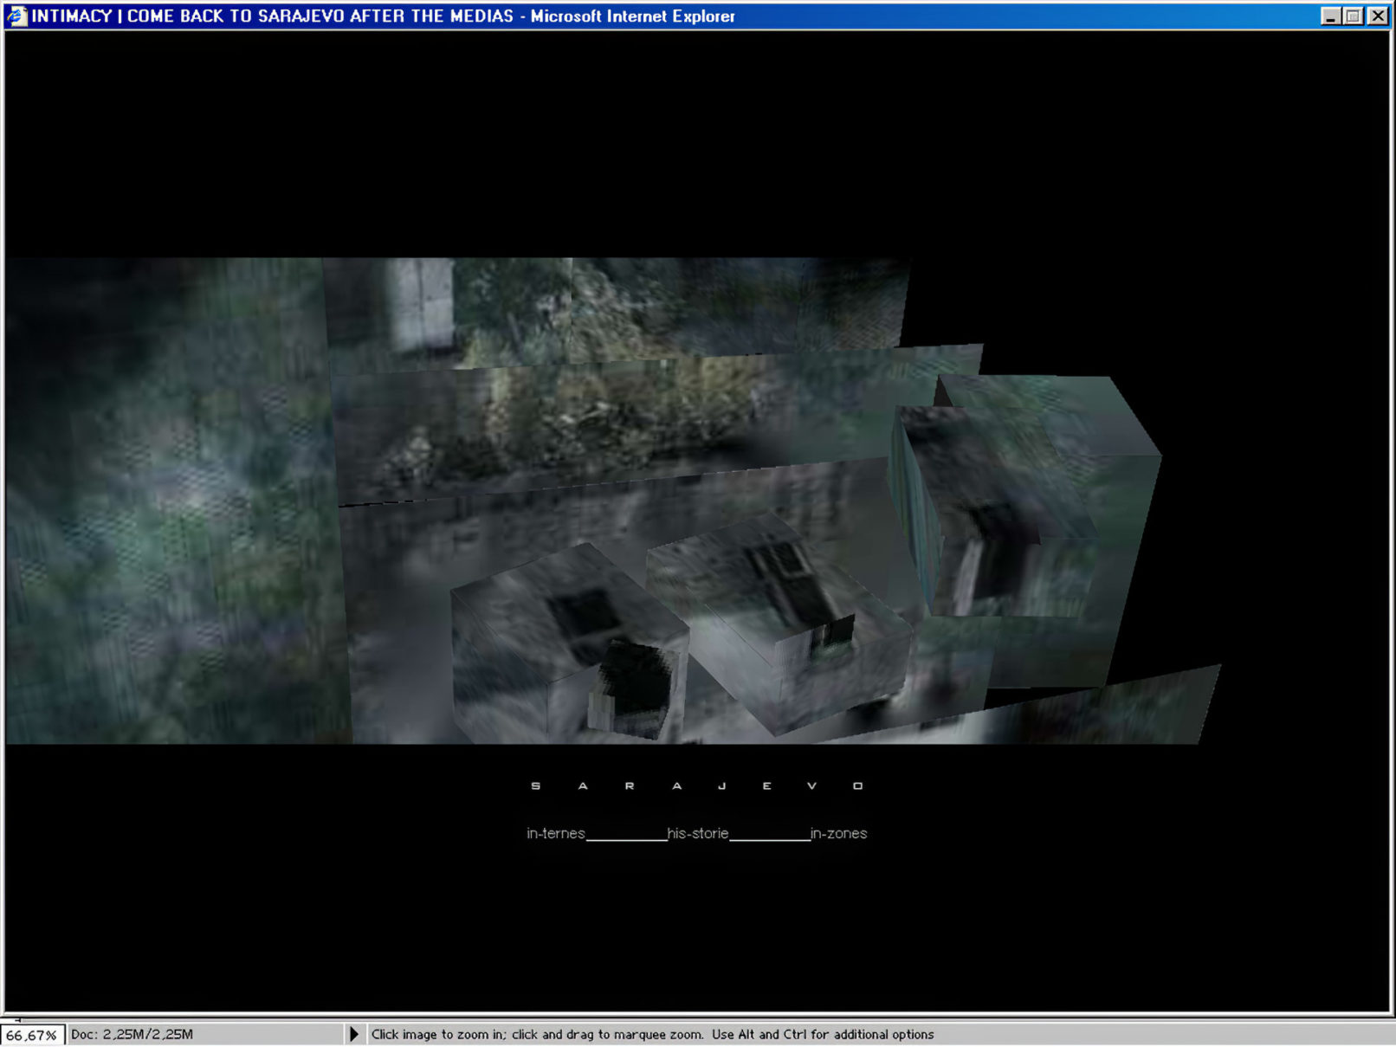Click the 66,67% zoom percentage field
The width and height of the screenshot is (1396, 1047).
[32, 1035]
